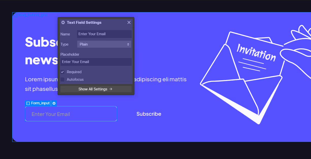The height and width of the screenshot is (159, 311).
Task: Click Show All Settings
Action: click(96, 89)
